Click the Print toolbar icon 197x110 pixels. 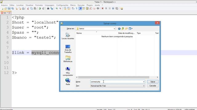click(x=23, y=9)
